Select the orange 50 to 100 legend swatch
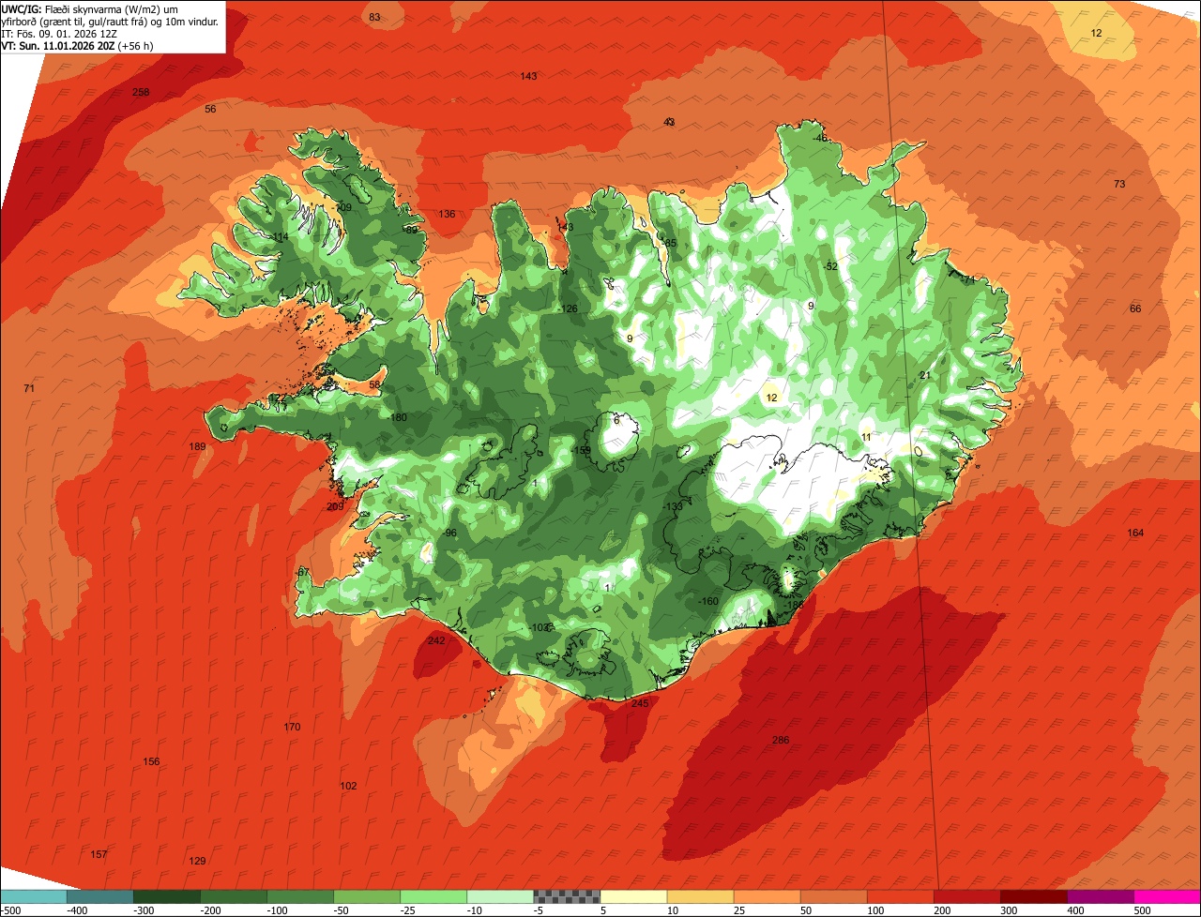The height and width of the screenshot is (917, 1201). click(832, 897)
